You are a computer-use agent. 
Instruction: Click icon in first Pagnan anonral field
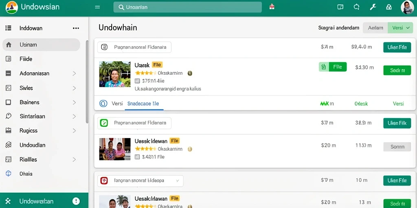tap(104, 47)
